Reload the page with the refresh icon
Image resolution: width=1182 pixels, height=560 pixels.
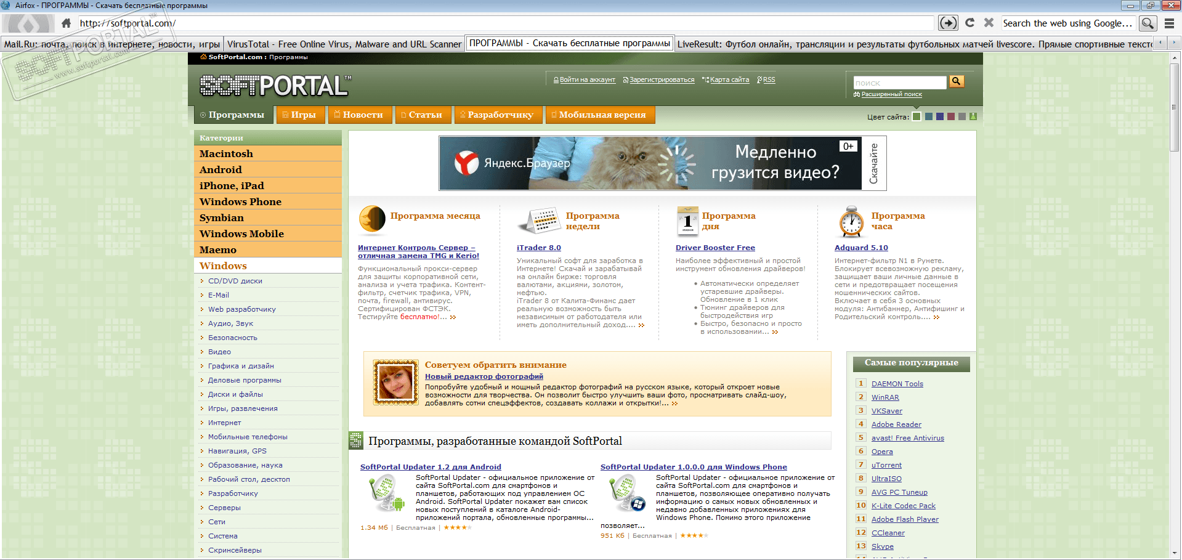969,23
